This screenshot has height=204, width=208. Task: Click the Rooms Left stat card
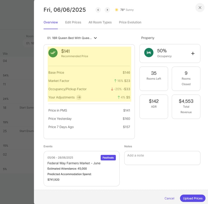[x=154, y=78]
